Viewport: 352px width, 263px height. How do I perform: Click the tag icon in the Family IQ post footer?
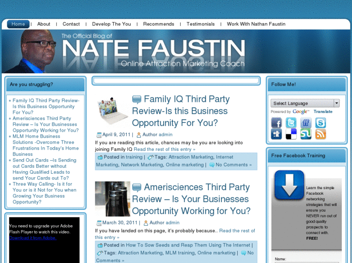pos(151,157)
